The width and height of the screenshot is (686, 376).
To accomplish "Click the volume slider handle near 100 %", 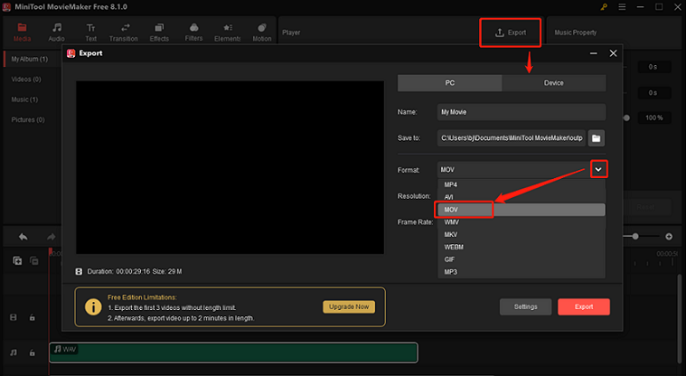I will coord(626,117).
